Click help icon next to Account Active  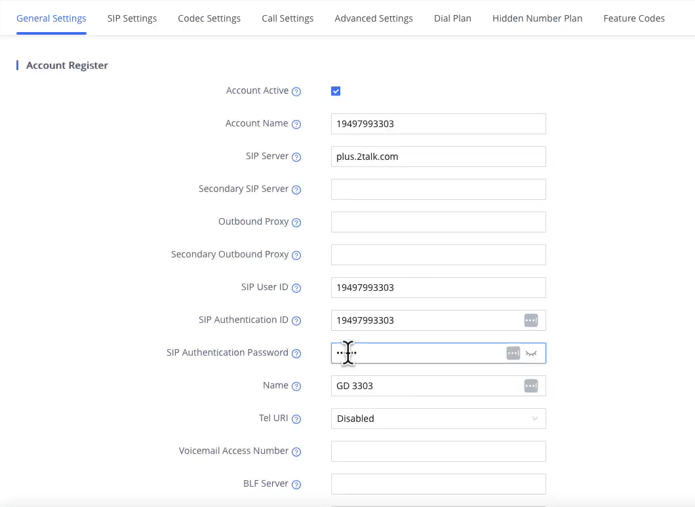296,92
